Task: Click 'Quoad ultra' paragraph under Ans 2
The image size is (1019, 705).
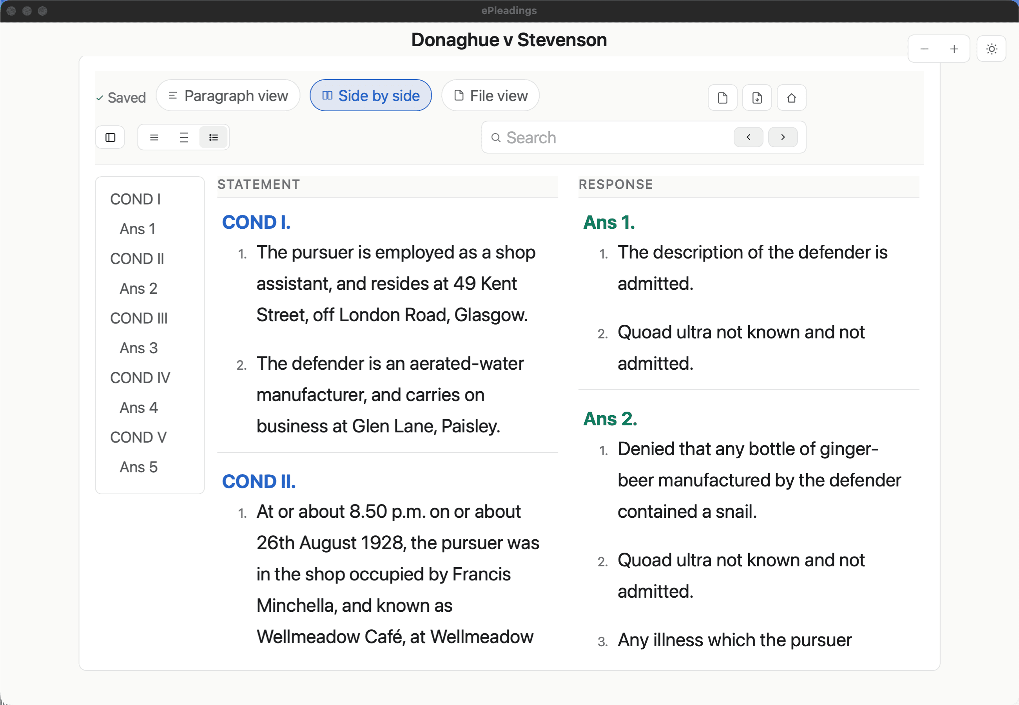Action: click(x=741, y=576)
